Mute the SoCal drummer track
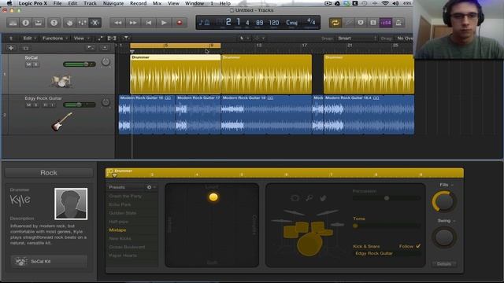Viewport: 504px width, 283px height. (28, 64)
